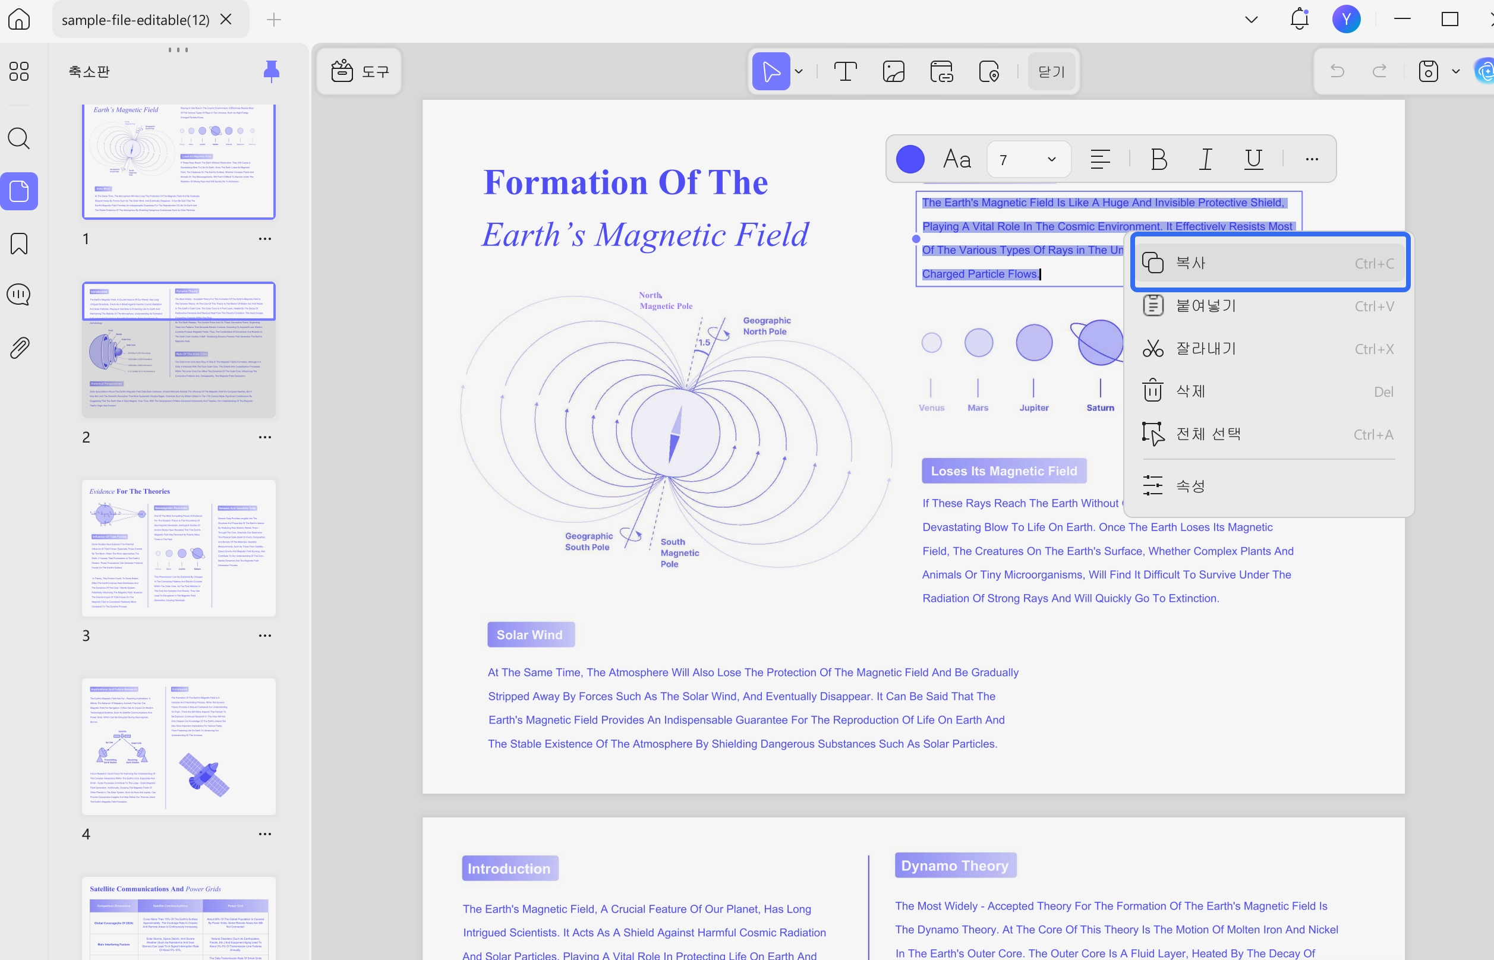Screen dimensions: 1494x960
Task: Open the search panel icon
Action: pyautogui.click(x=18, y=138)
